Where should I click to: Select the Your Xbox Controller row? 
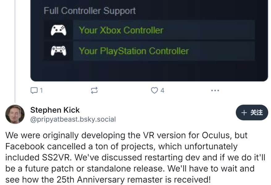(x=164, y=30)
